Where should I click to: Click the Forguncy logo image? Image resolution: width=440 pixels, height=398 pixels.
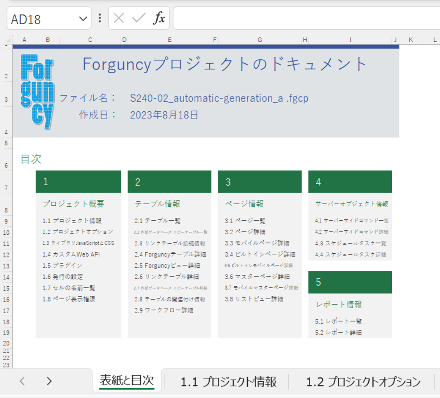click(37, 92)
